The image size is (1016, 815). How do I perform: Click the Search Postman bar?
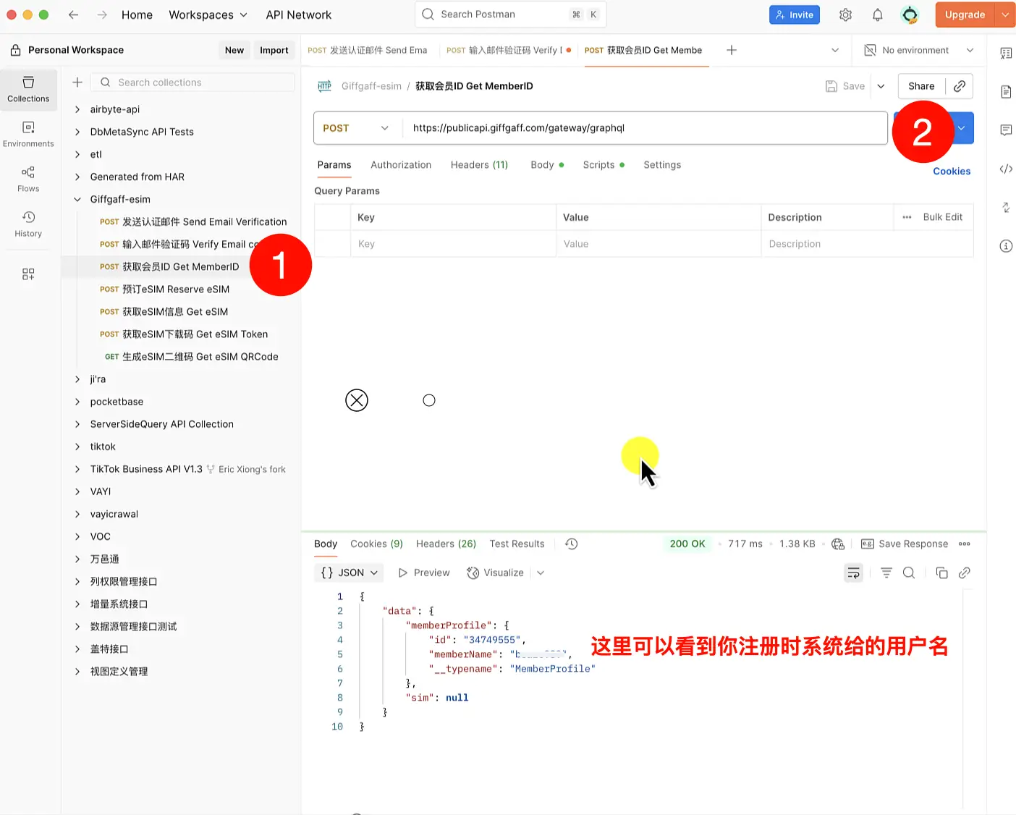point(511,14)
